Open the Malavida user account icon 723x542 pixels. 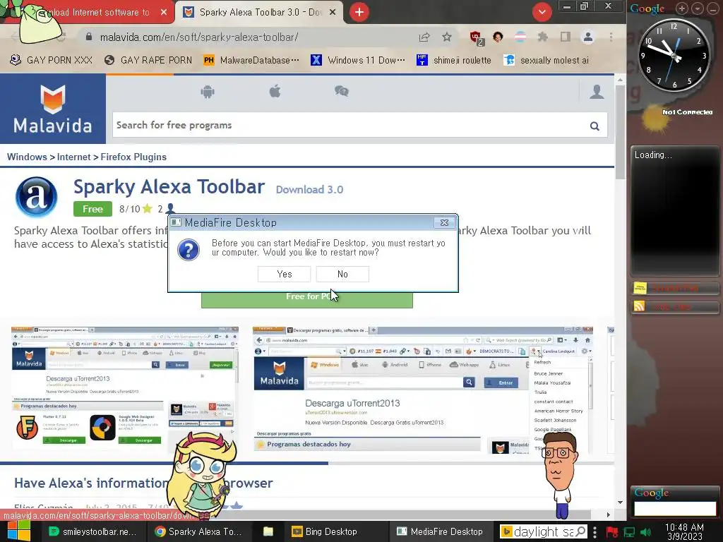[597, 92]
